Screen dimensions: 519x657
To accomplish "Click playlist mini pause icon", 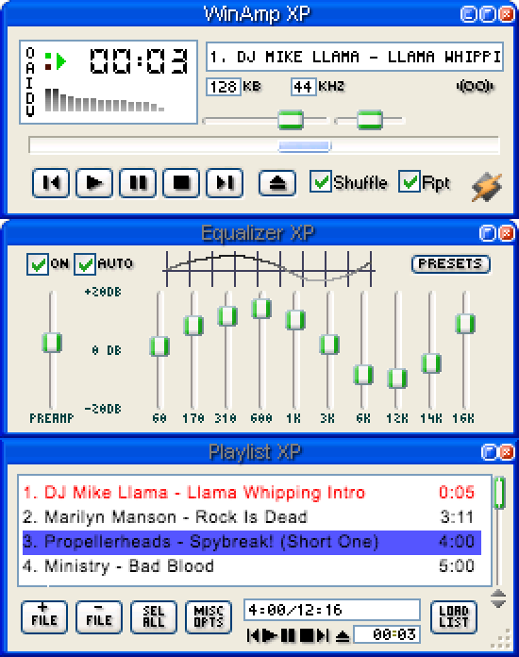I will [288, 635].
